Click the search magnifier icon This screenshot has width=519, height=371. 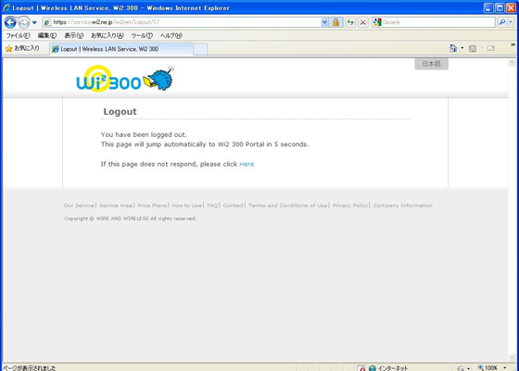tap(502, 22)
